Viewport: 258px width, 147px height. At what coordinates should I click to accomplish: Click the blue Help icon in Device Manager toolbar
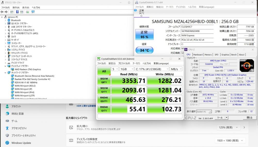(17, 12)
